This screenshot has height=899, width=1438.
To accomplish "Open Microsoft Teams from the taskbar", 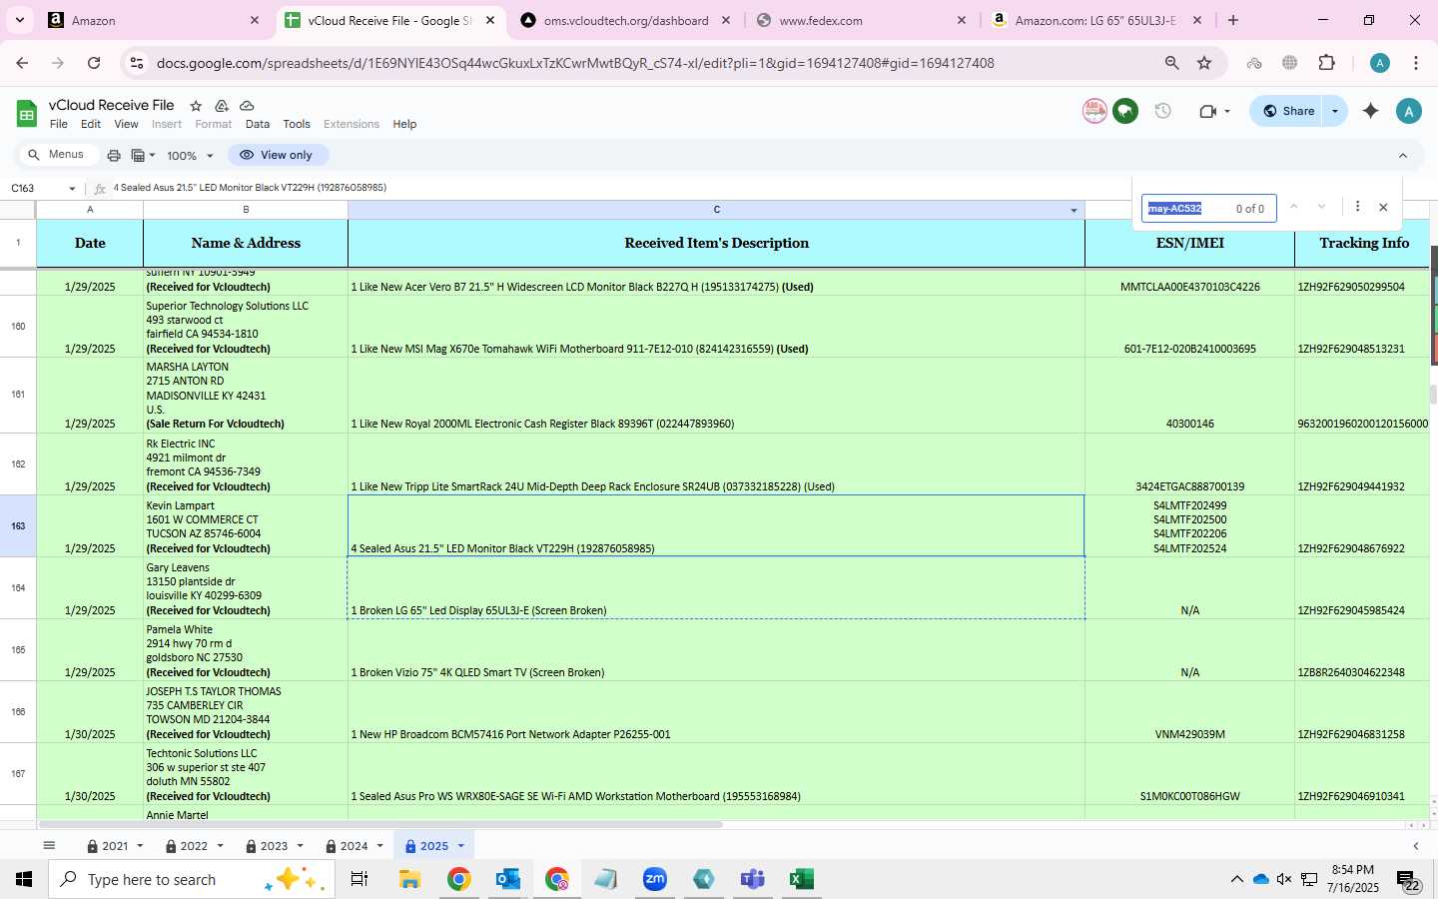I will pos(752,879).
